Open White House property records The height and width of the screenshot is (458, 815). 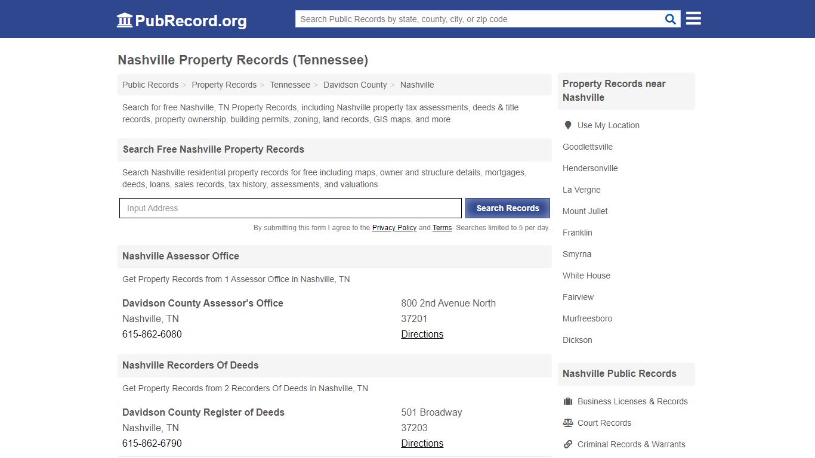(586, 276)
